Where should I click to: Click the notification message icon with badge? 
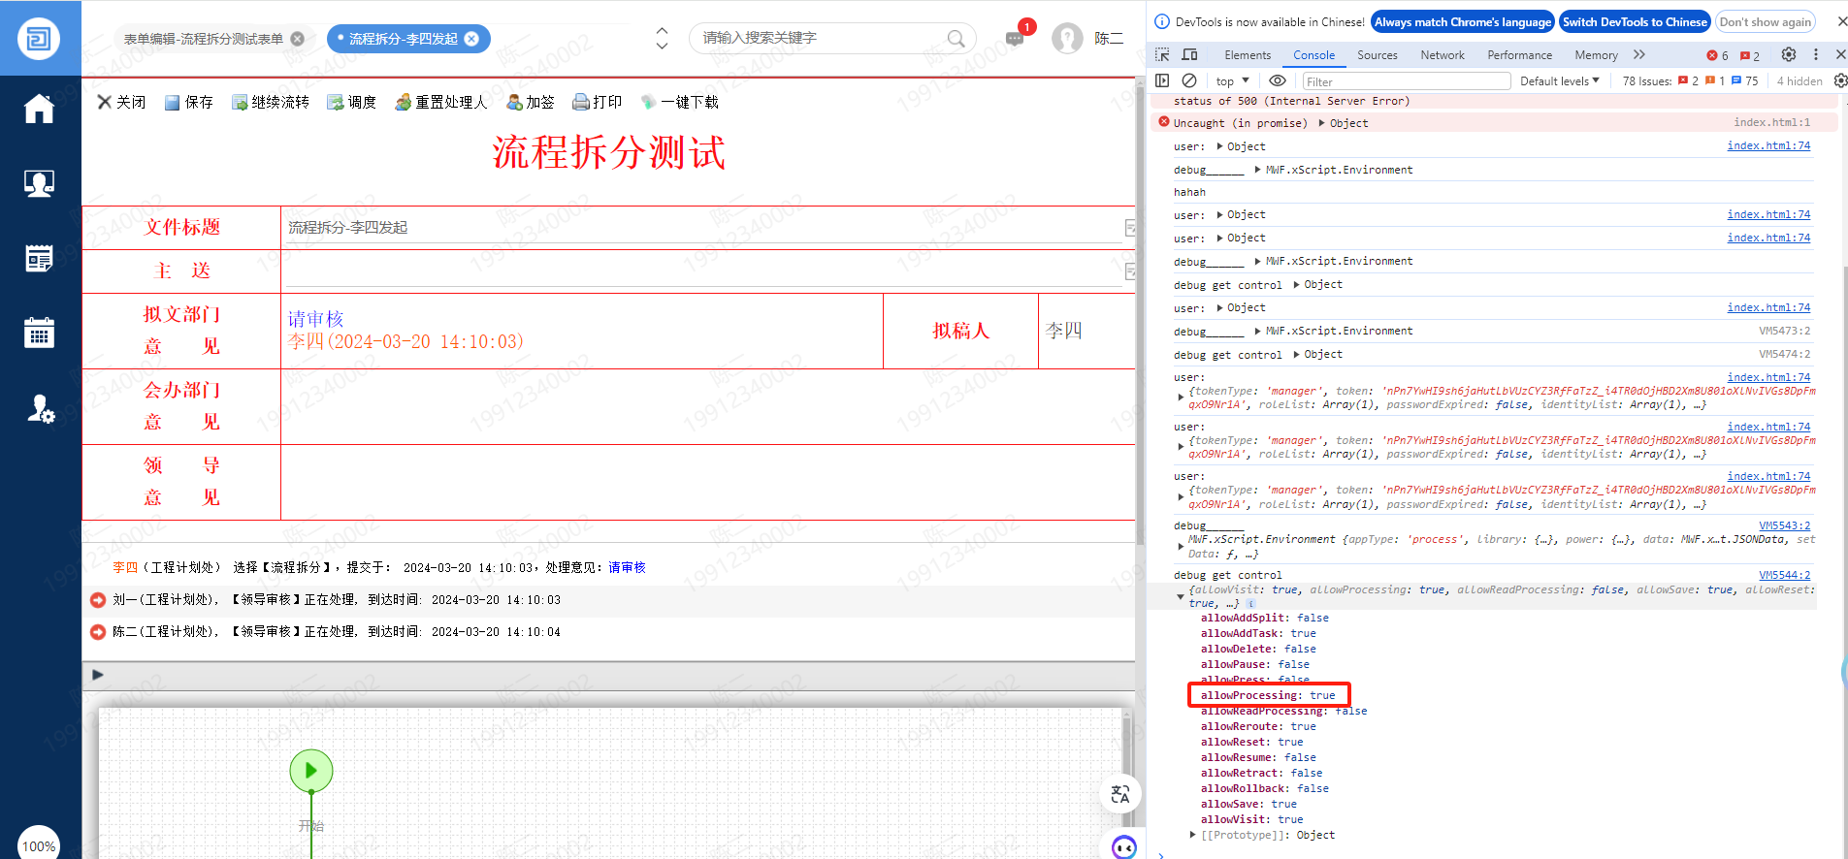click(1015, 39)
